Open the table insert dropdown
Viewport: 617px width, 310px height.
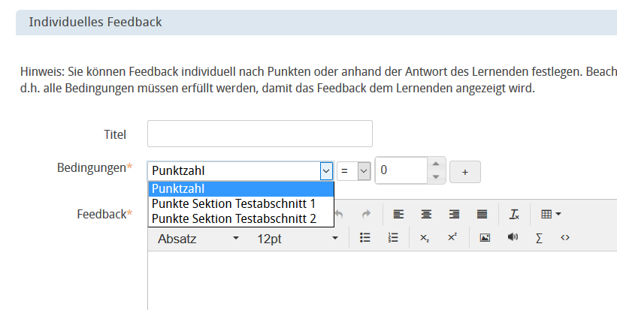coord(551,214)
